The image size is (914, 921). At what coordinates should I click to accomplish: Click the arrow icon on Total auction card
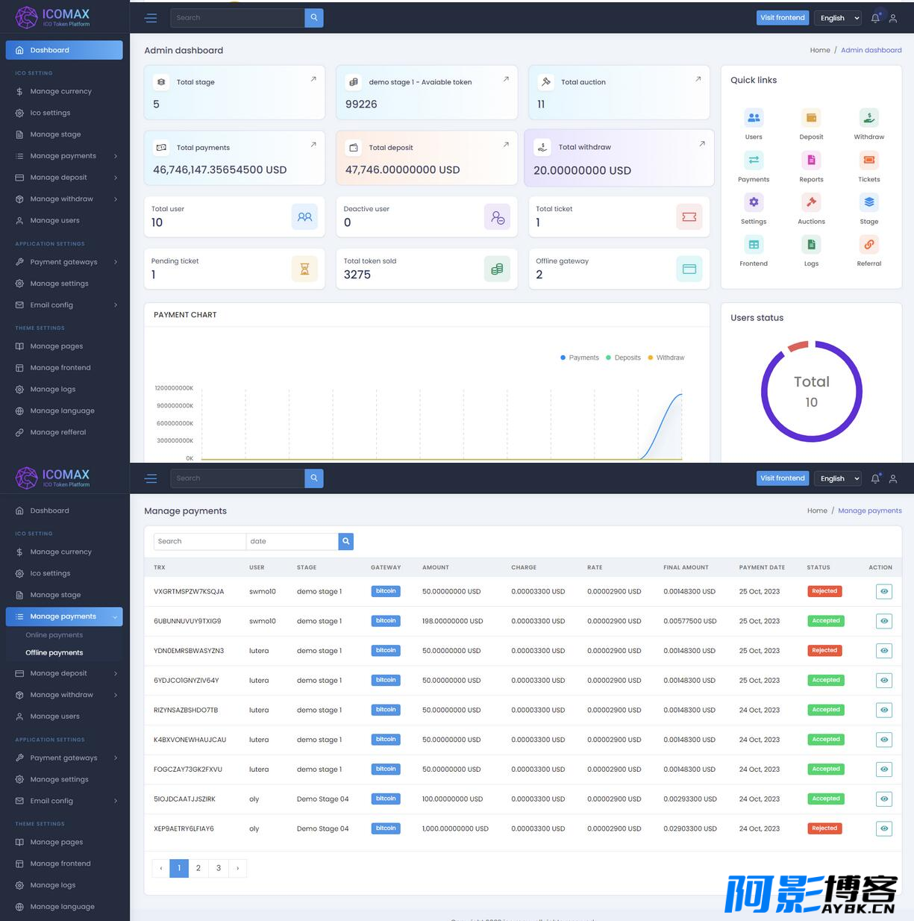[698, 78]
